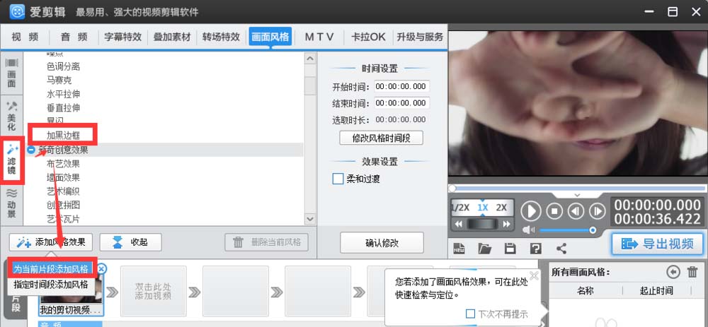Image resolution: width=708 pixels, height=327 pixels.
Task: Check 下次不再提示 option
Action: pos(470,314)
